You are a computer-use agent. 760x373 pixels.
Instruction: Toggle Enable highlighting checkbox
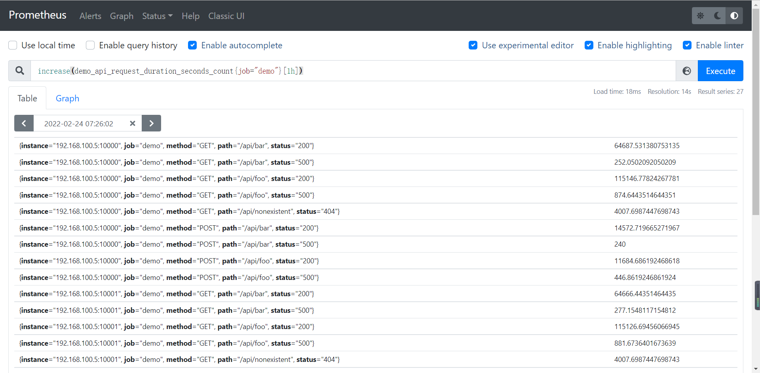pyautogui.click(x=589, y=45)
